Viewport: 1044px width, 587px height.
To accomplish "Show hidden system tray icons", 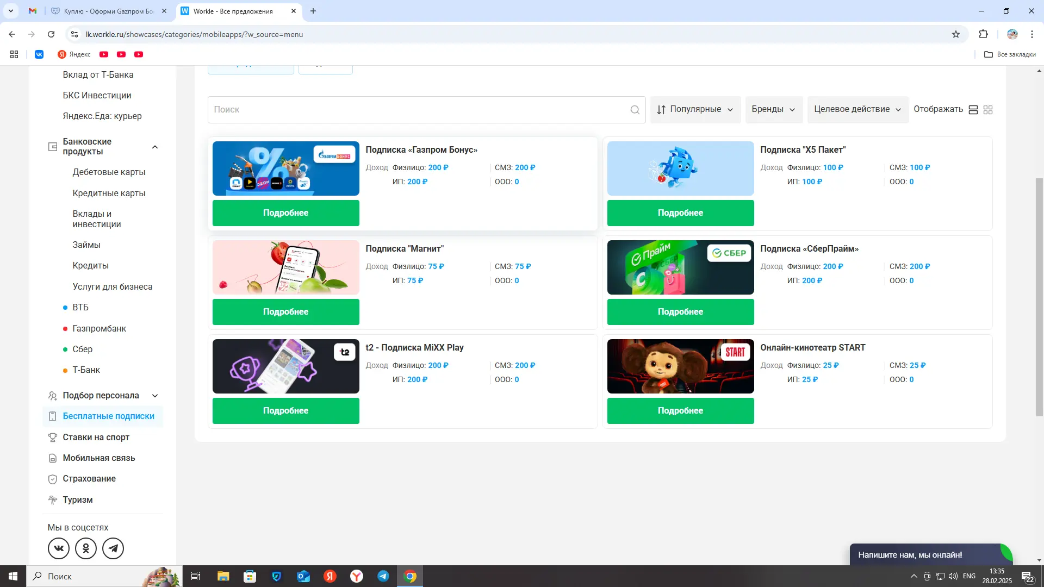I will [914, 576].
